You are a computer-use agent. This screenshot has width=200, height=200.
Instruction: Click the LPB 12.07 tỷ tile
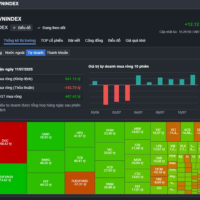[159, 148]
